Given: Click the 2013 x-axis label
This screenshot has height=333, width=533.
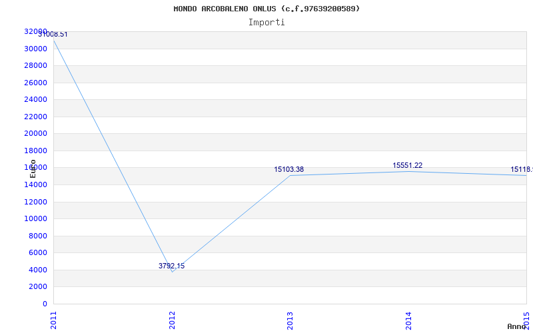Looking at the screenshot, I should 290,320.
